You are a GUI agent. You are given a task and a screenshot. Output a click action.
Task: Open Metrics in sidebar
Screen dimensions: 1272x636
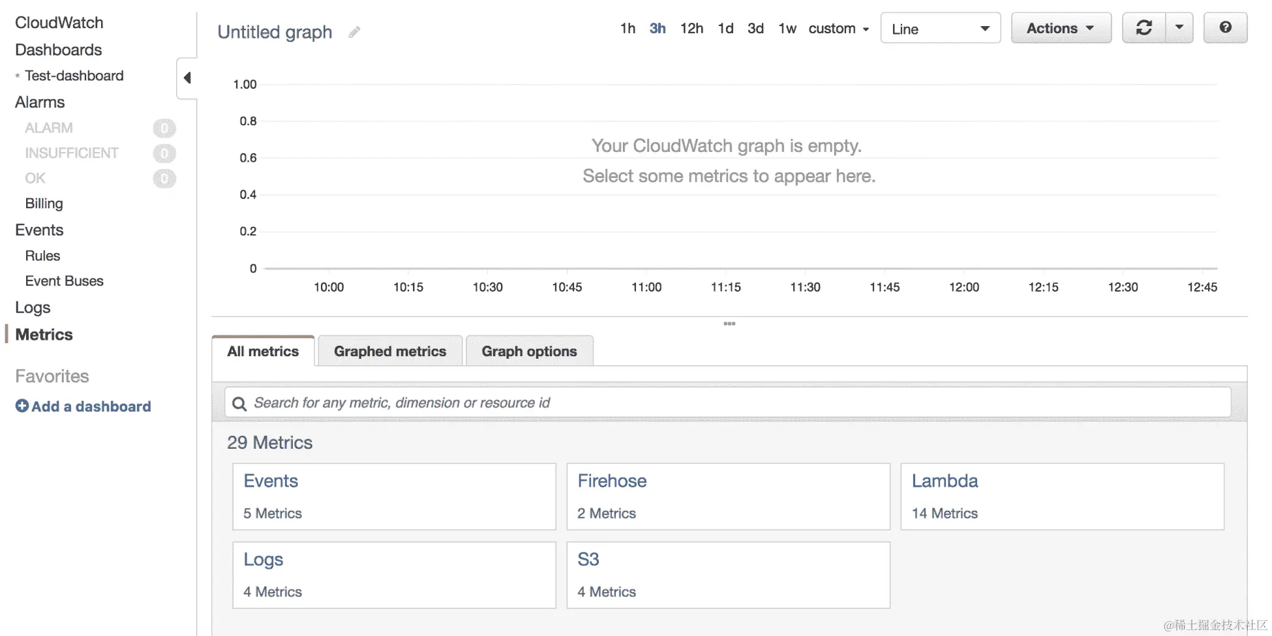(x=44, y=335)
